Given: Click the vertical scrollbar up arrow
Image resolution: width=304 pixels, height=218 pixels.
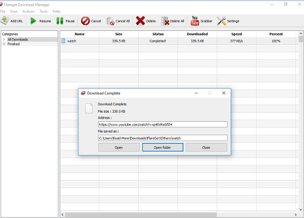Looking at the screenshot, I should [x=301, y=34].
